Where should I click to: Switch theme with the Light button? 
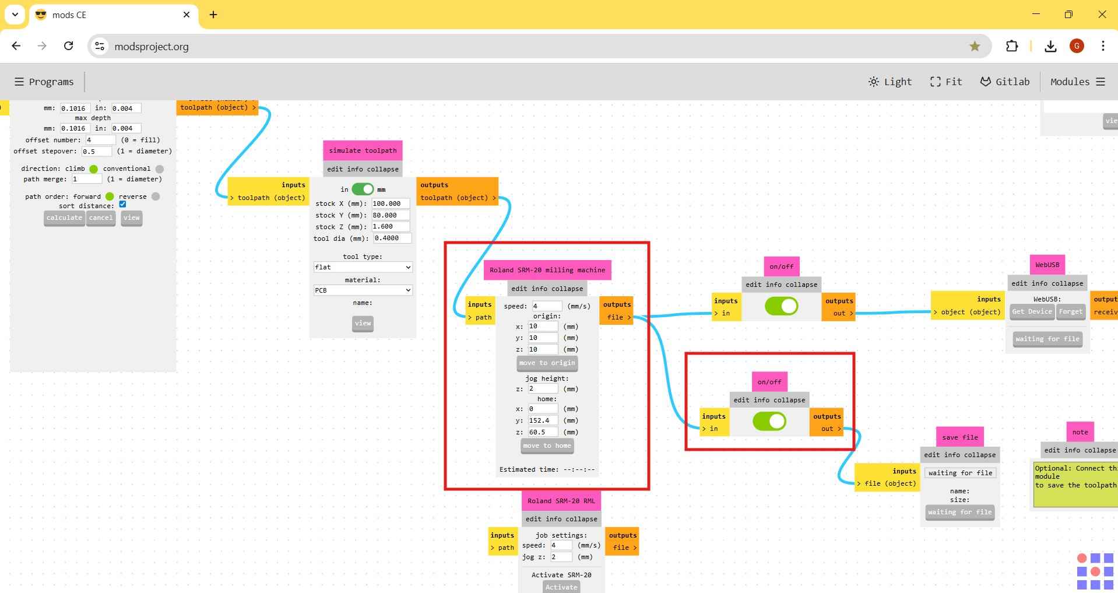890,82
